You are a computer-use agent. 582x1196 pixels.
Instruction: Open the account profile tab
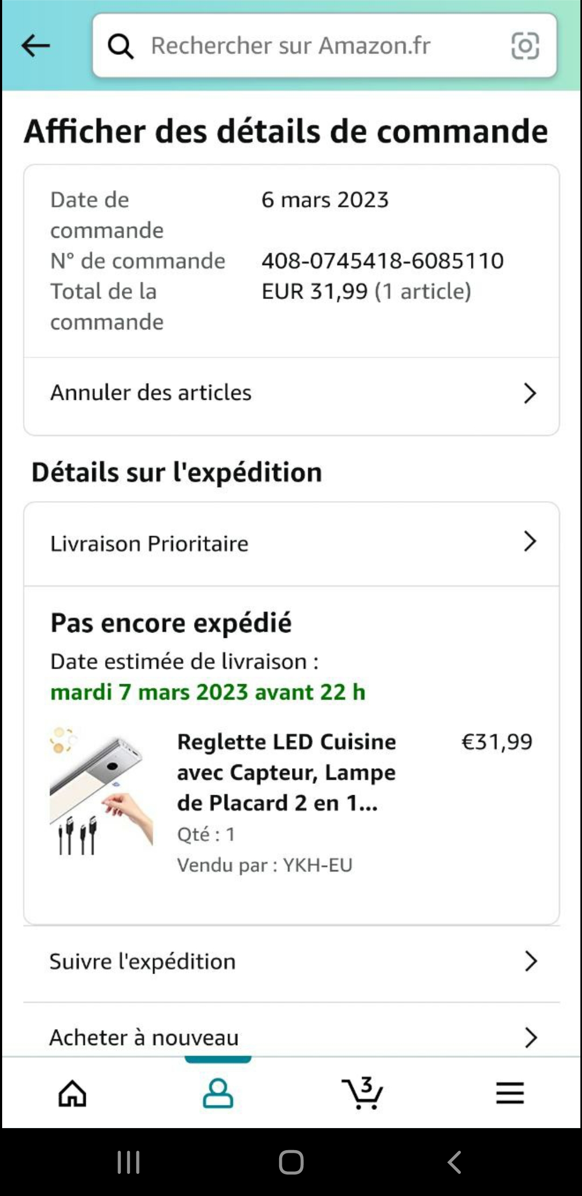(x=218, y=1094)
